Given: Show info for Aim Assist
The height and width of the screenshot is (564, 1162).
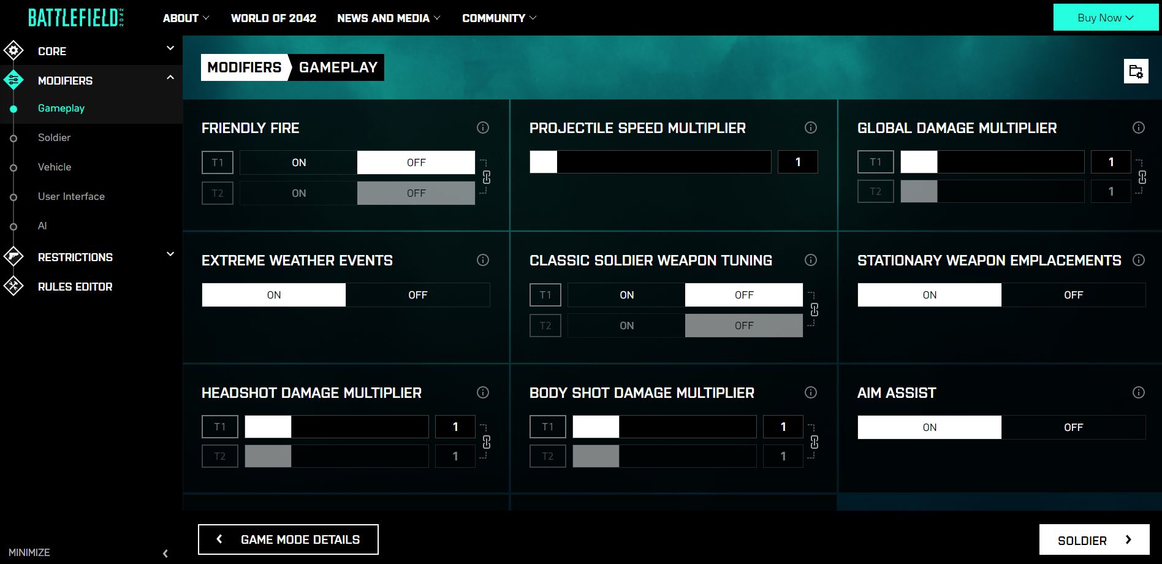Looking at the screenshot, I should pos(1139,392).
